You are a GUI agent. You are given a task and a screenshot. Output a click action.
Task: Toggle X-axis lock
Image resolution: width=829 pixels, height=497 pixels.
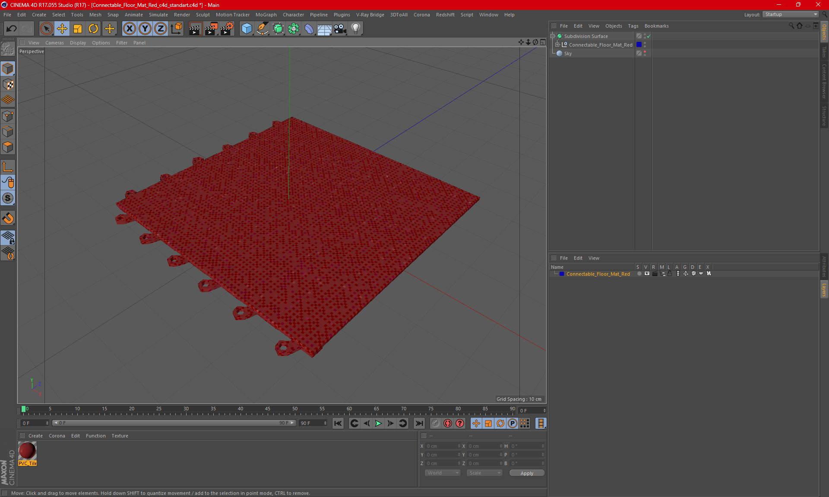tap(129, 29)
